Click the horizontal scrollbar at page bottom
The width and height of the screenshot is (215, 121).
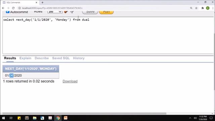click(84, 114)
